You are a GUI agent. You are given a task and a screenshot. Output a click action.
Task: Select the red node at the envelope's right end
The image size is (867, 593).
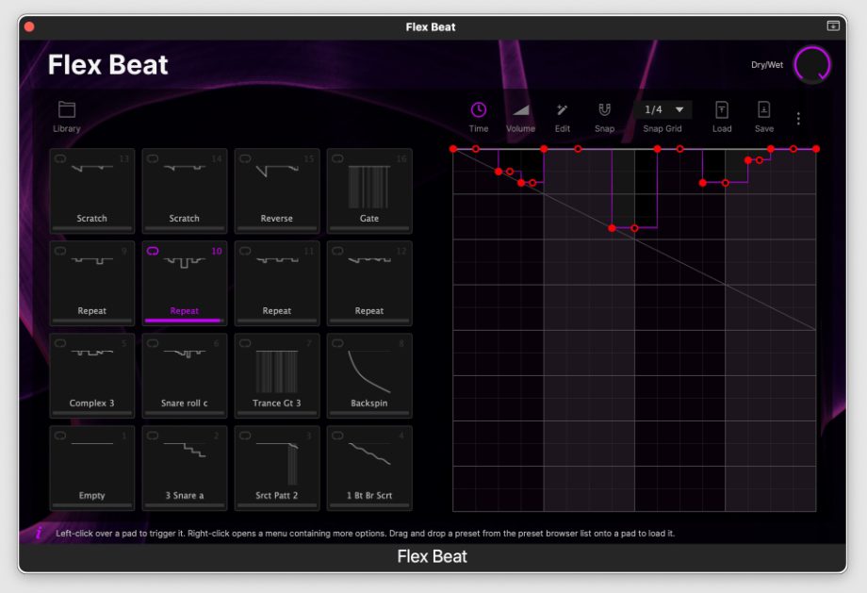tap(815, 149)
